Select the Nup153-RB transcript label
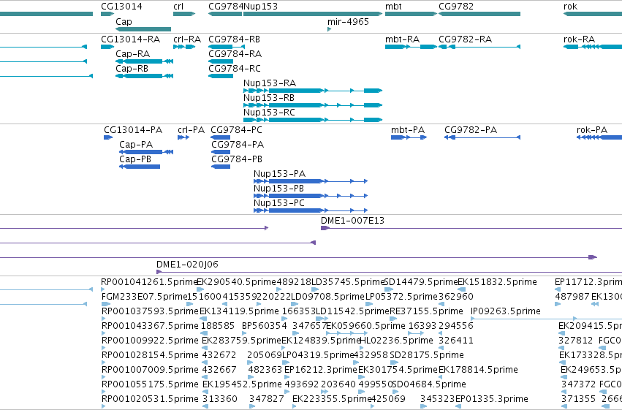The width and height of the screenshot is (622, 410). [268, 98]
